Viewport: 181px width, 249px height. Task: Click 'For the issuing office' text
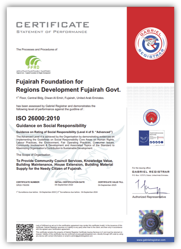(141, 168)
